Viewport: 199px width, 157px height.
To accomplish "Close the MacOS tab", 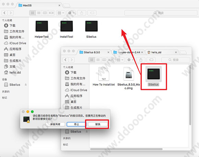I will [59, 5].
